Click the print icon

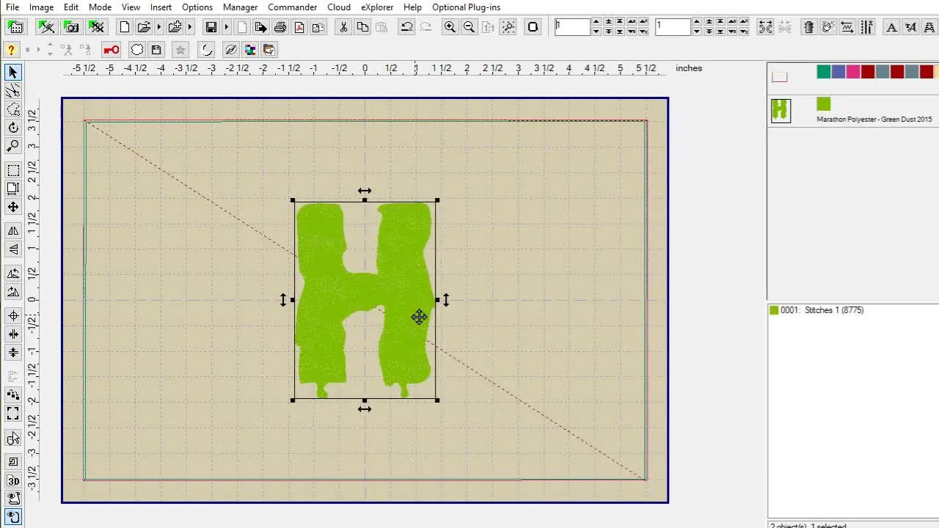click(x=280, y=27)
